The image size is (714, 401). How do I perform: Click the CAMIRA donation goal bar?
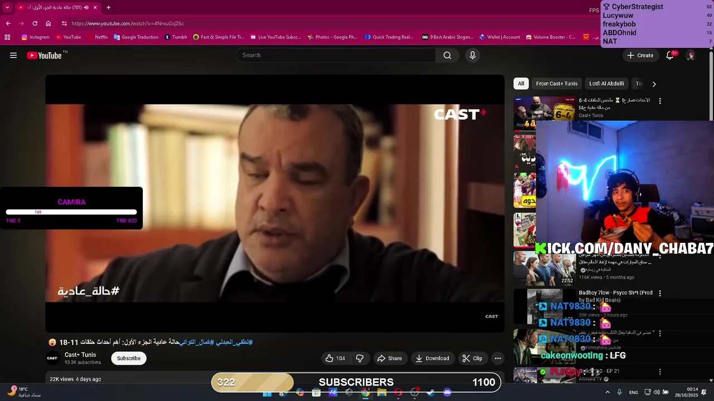click(71, 212)
